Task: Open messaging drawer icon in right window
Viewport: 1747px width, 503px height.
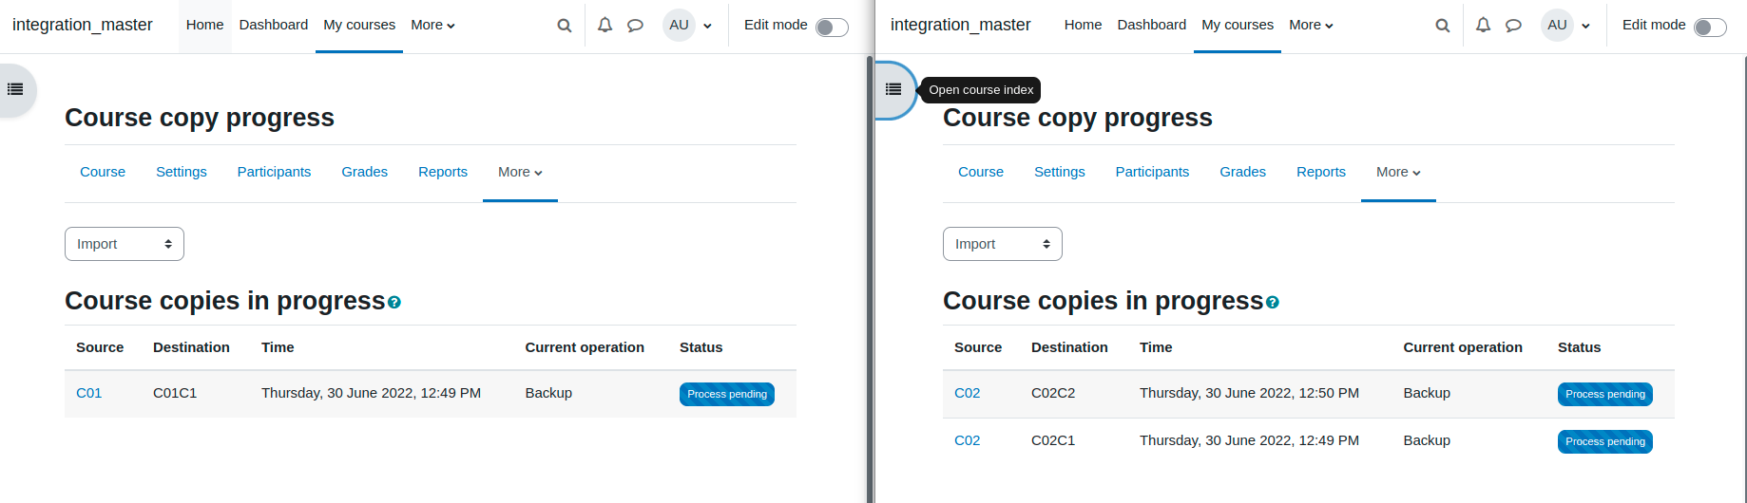Action: [x=1514, y=26]
